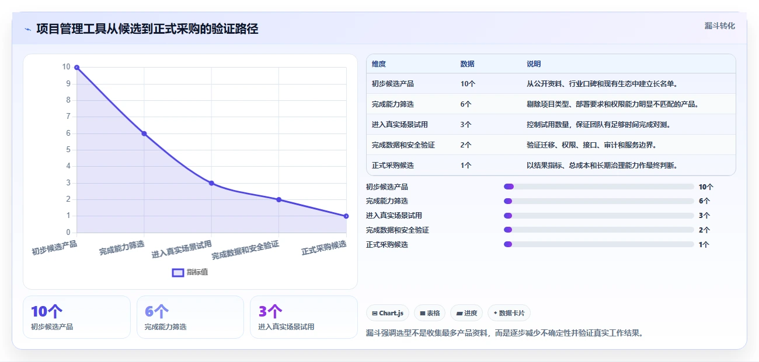
Task: Click description 验证迁移、权限、接口、审计和服务边界。
Action: pos(591,145)
